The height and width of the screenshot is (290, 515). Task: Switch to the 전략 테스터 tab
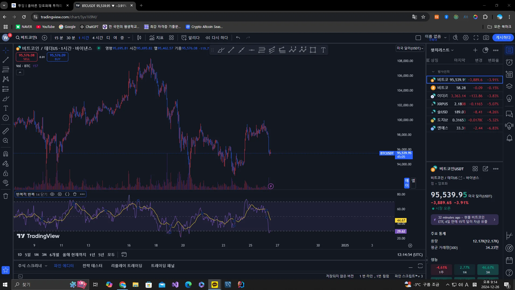click(x=92, y=266)
